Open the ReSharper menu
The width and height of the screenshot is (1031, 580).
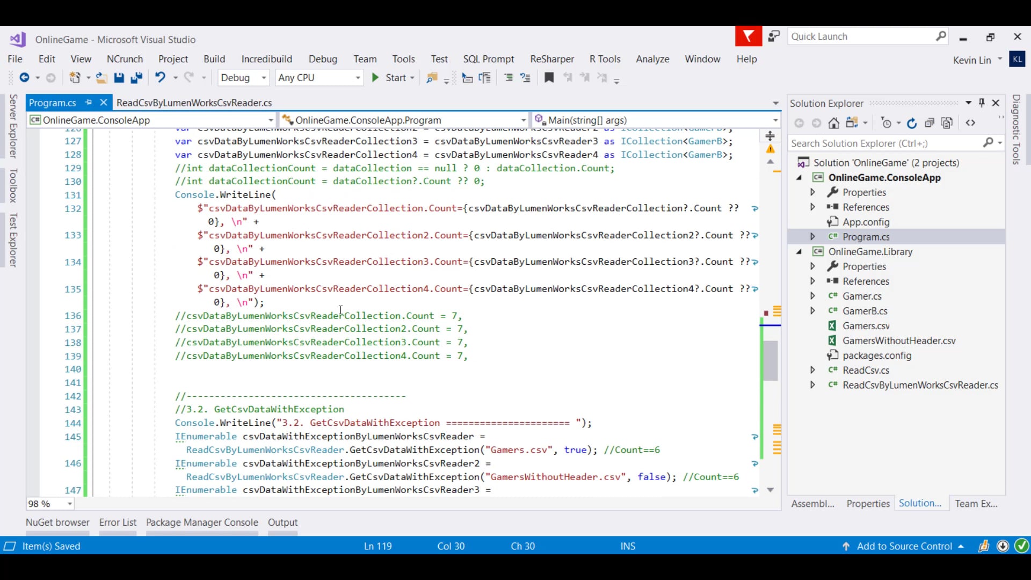coord(551,59)
